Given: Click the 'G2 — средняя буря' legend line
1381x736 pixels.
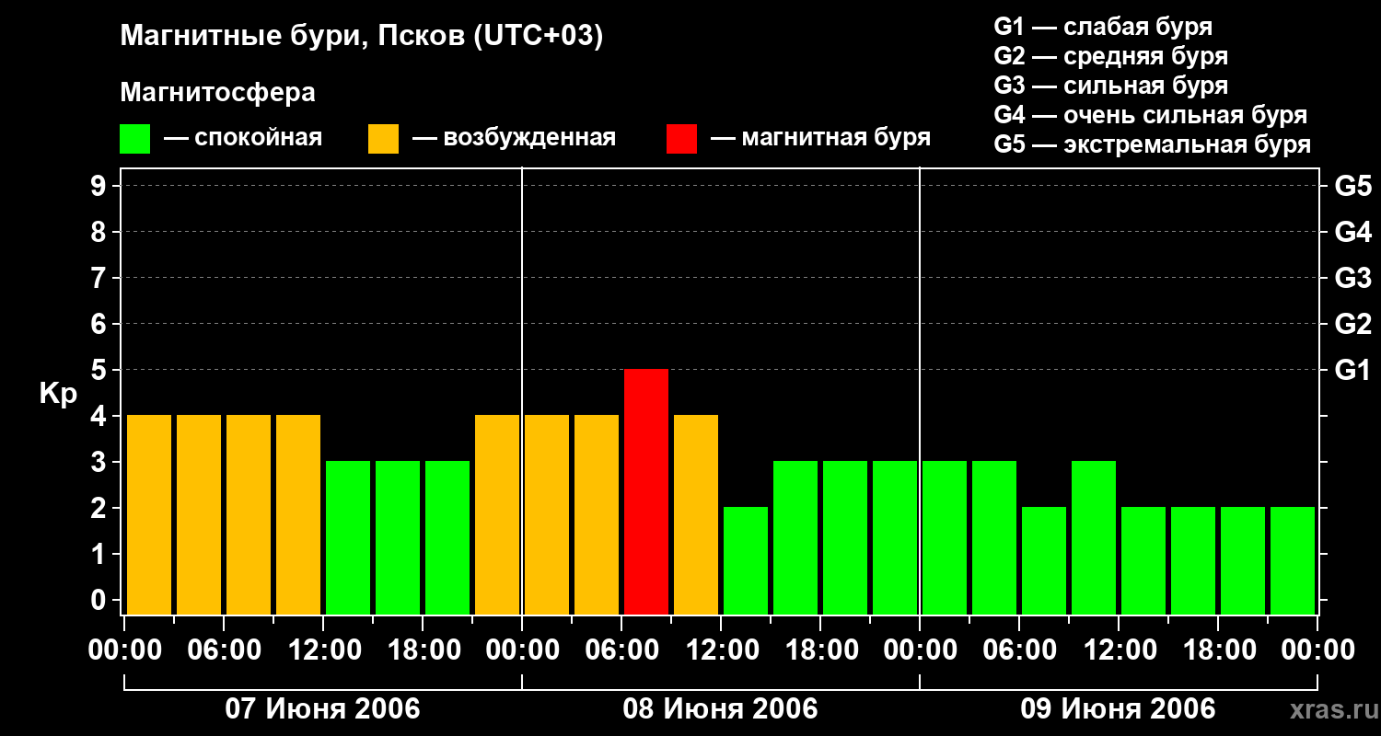Looking at the screenshot, I should tap(1111, 56).
